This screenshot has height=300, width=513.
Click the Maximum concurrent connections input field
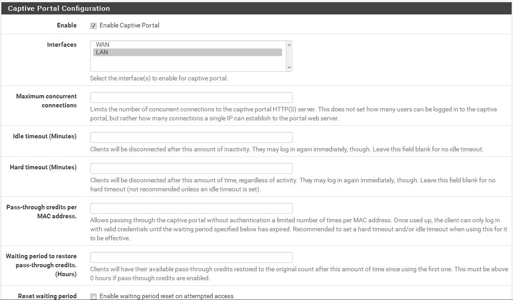point(191,97)
